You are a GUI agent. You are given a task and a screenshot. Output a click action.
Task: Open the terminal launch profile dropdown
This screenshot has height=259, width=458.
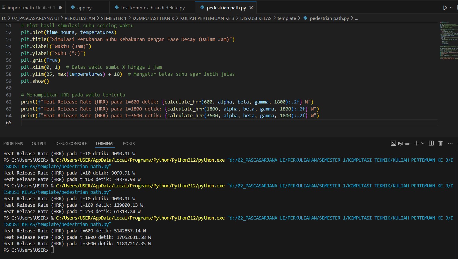click(423, 143)
